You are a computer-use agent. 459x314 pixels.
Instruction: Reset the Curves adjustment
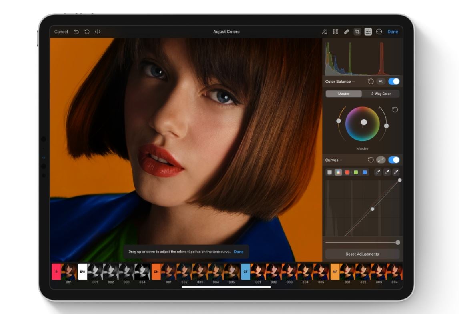coord(371,160)
